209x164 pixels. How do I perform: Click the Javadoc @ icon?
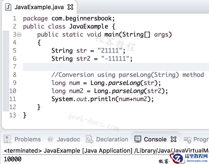pos(51,139)
